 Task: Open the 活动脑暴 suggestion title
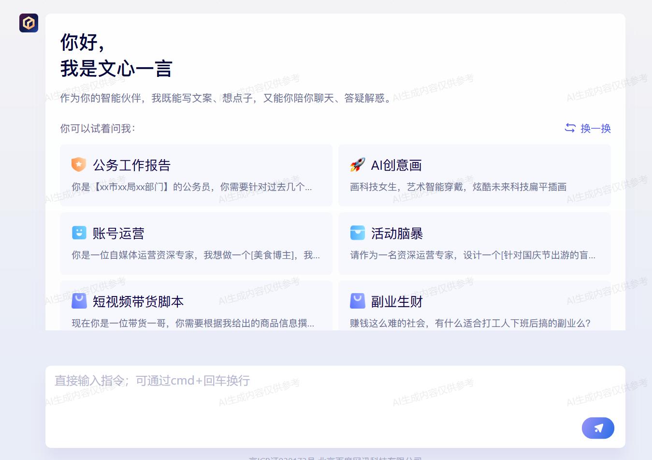tap(397, 234)
